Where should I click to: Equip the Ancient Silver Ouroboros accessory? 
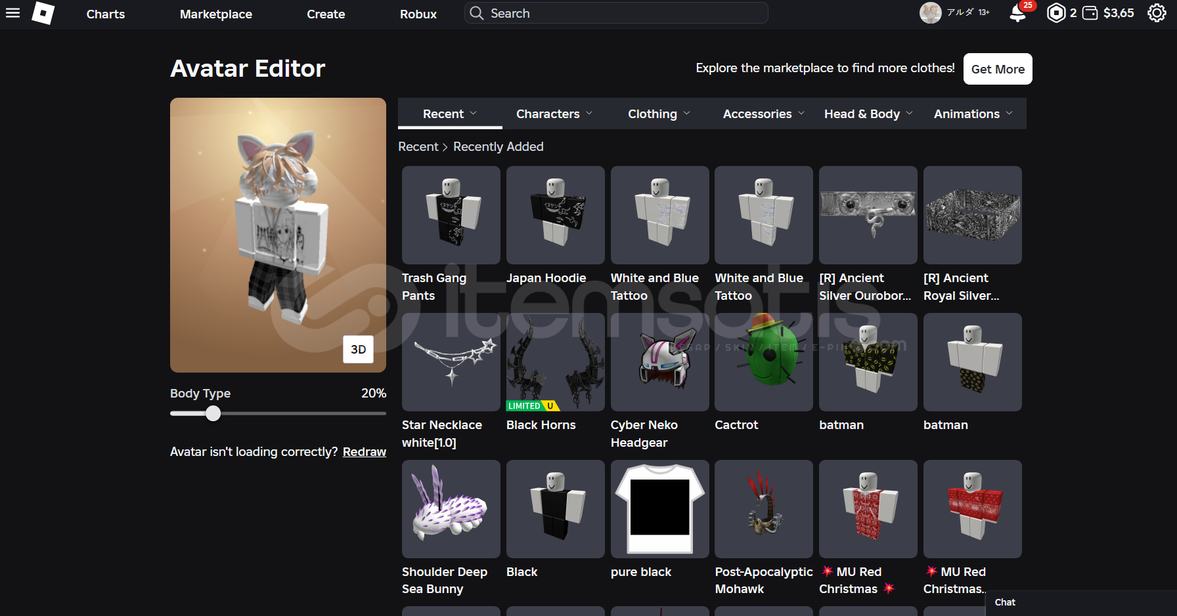868,215
